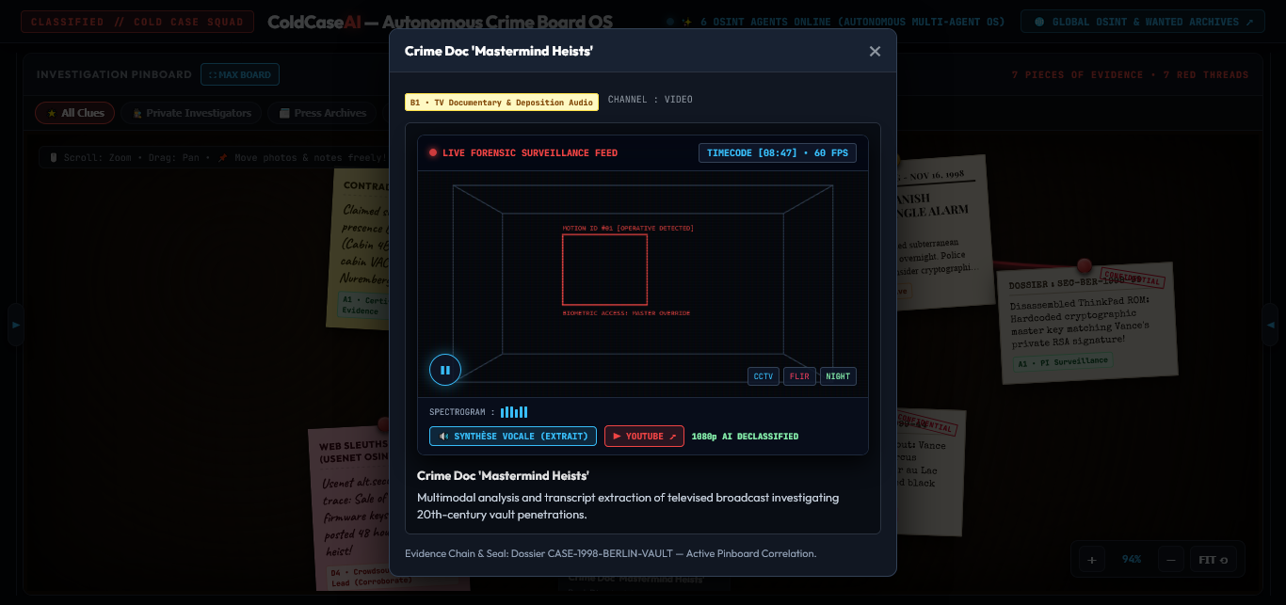The image size is (1286, 605).
Task: Select the Press Archives filter tab
Action: point(322,113)
